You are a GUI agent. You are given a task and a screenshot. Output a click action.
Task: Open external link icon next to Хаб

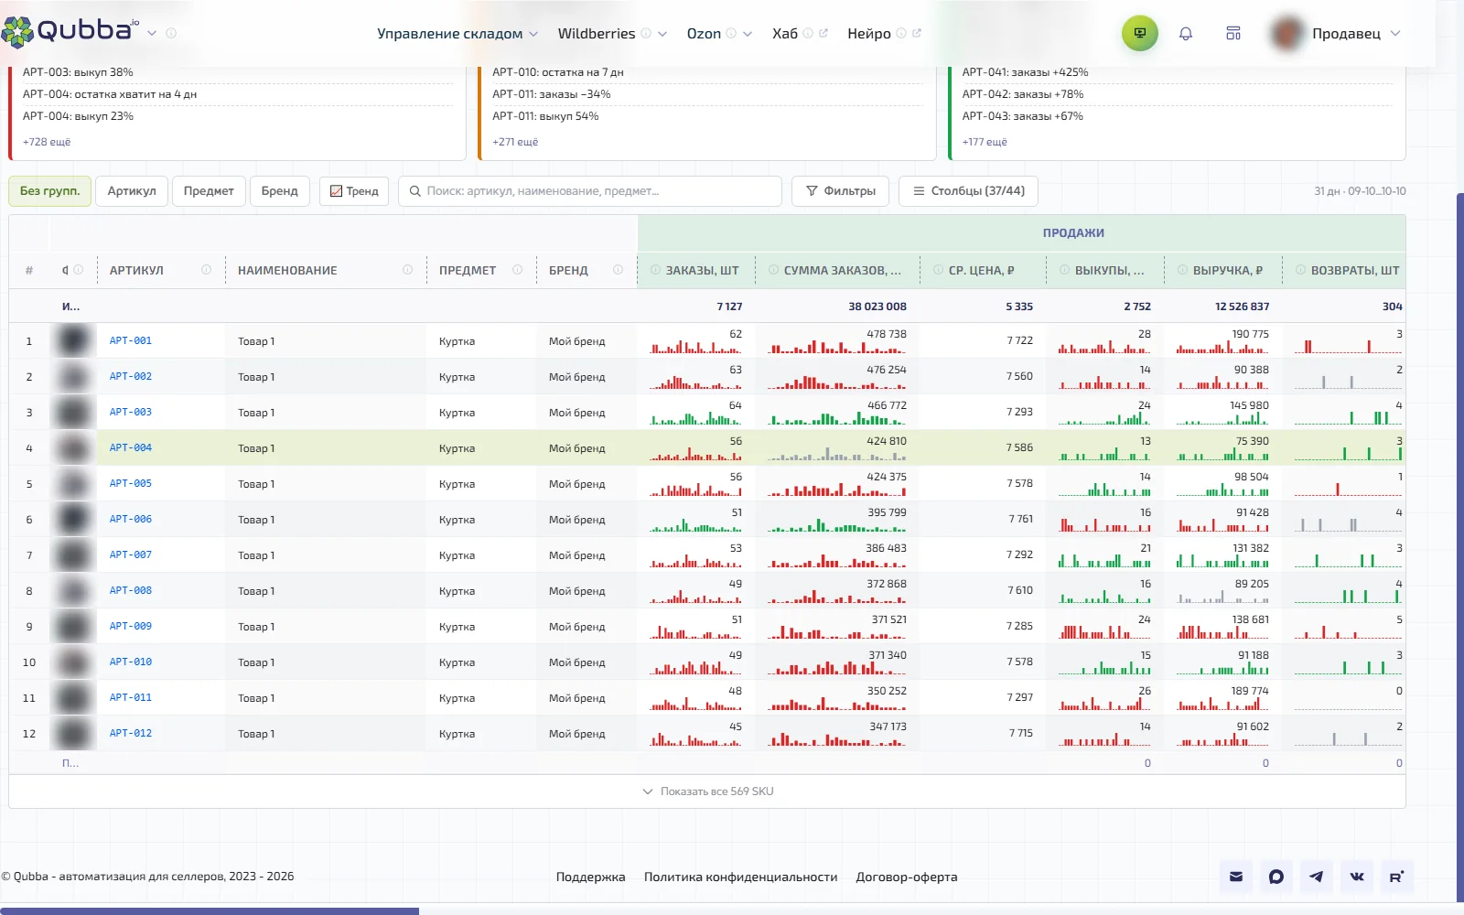click(x=823, y=33)
